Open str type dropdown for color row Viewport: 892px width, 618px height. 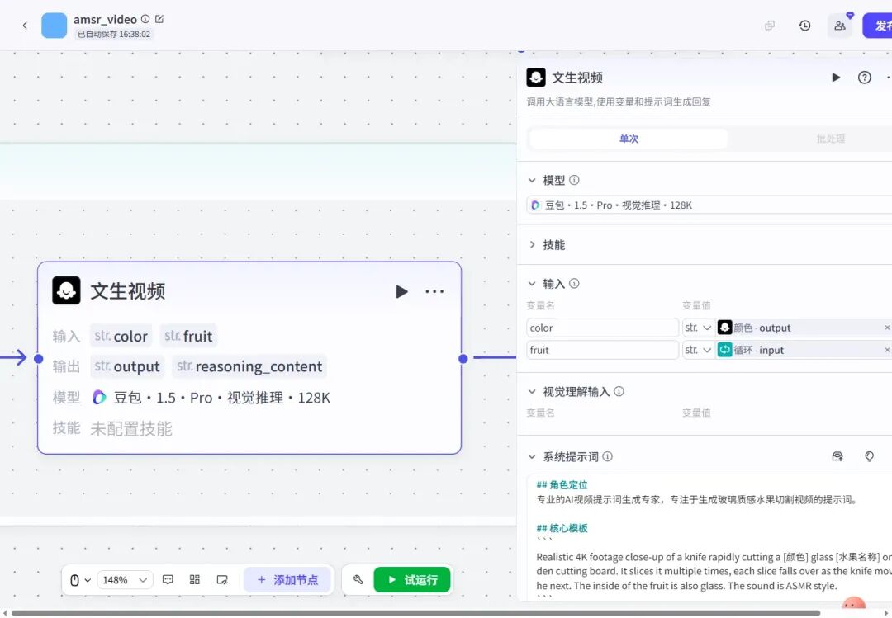tap(699, 328)
